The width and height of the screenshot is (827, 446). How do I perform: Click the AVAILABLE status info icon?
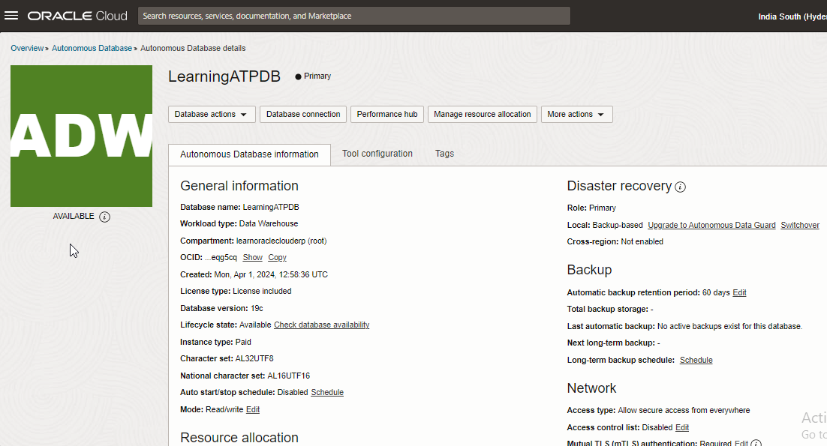tap(104, 217)
